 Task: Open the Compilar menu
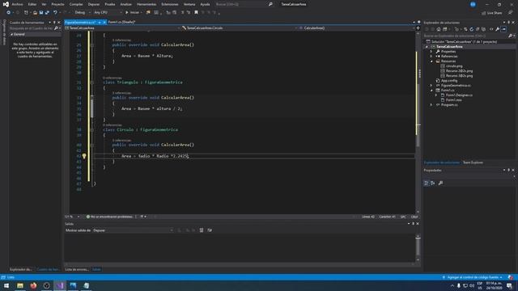[x=76, y=4]
